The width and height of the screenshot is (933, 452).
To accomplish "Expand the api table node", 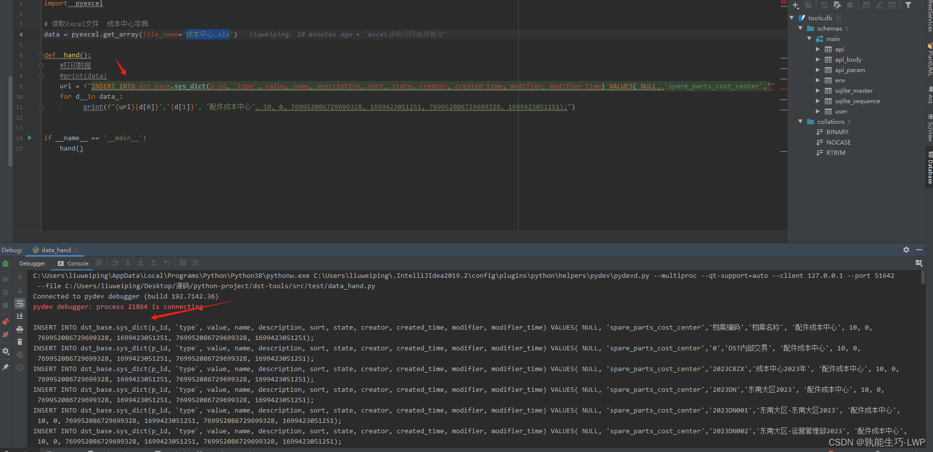I will (818, 49).
